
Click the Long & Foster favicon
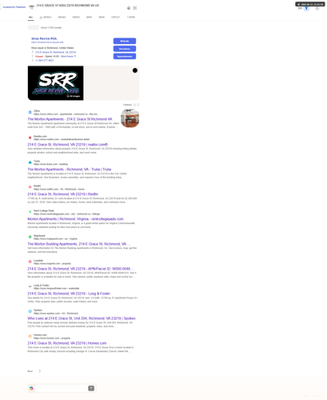click(x=30, y=286)
